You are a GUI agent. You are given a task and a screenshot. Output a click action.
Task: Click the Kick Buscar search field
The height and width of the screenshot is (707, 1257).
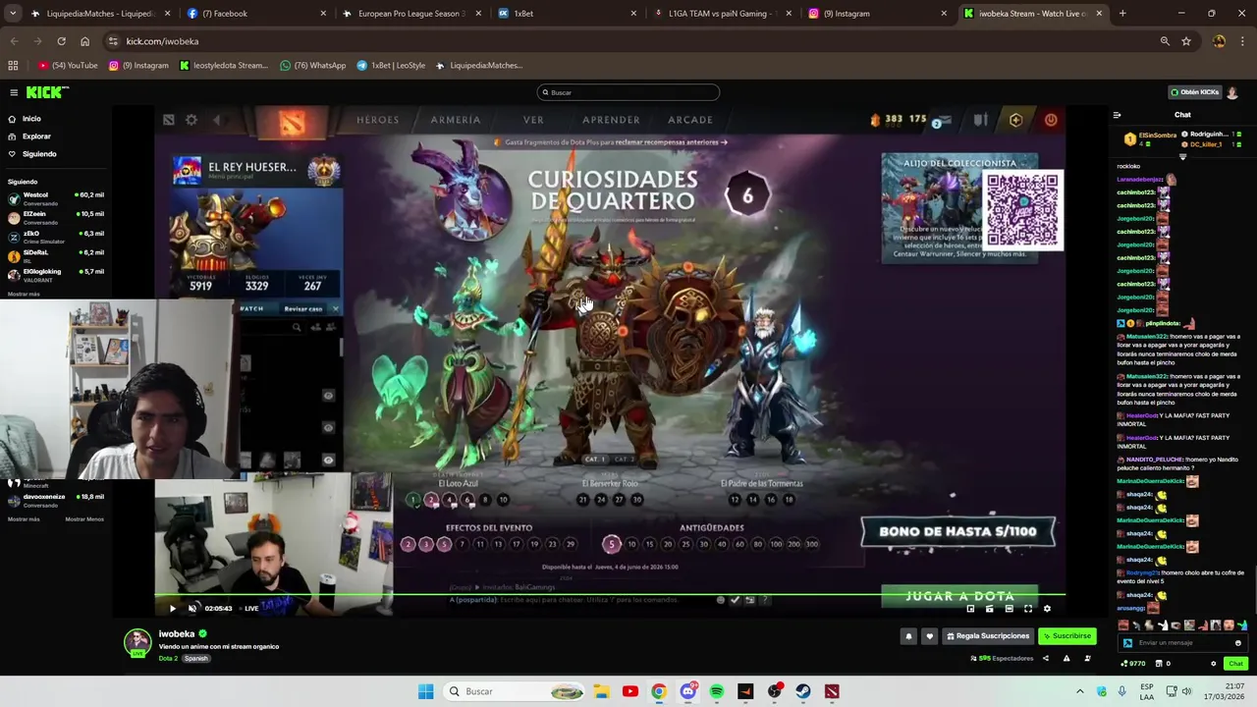(x=628, y=92)
